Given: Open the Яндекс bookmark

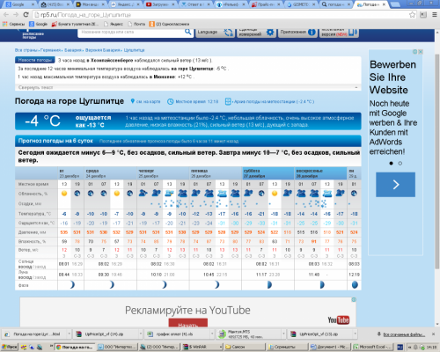Looking at the screenshot, I should point(114,24).
